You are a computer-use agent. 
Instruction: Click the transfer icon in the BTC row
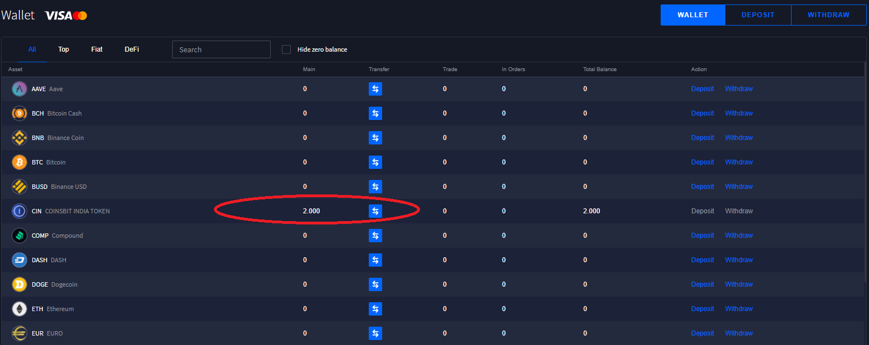[375, 162]
